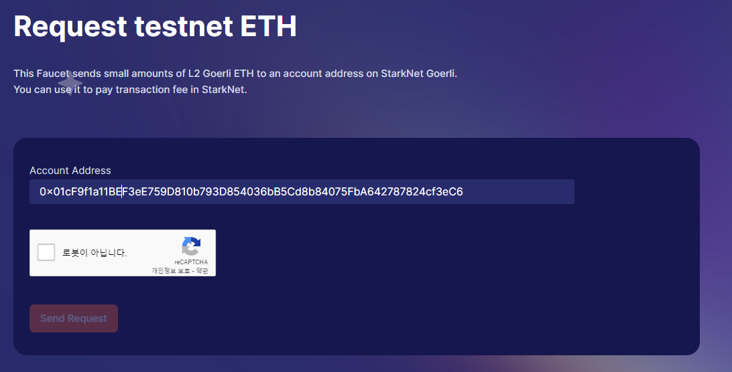Open the reCAPTCHA 약관 terms link
This screenshot has height=372, width=732.
(202, 270)
